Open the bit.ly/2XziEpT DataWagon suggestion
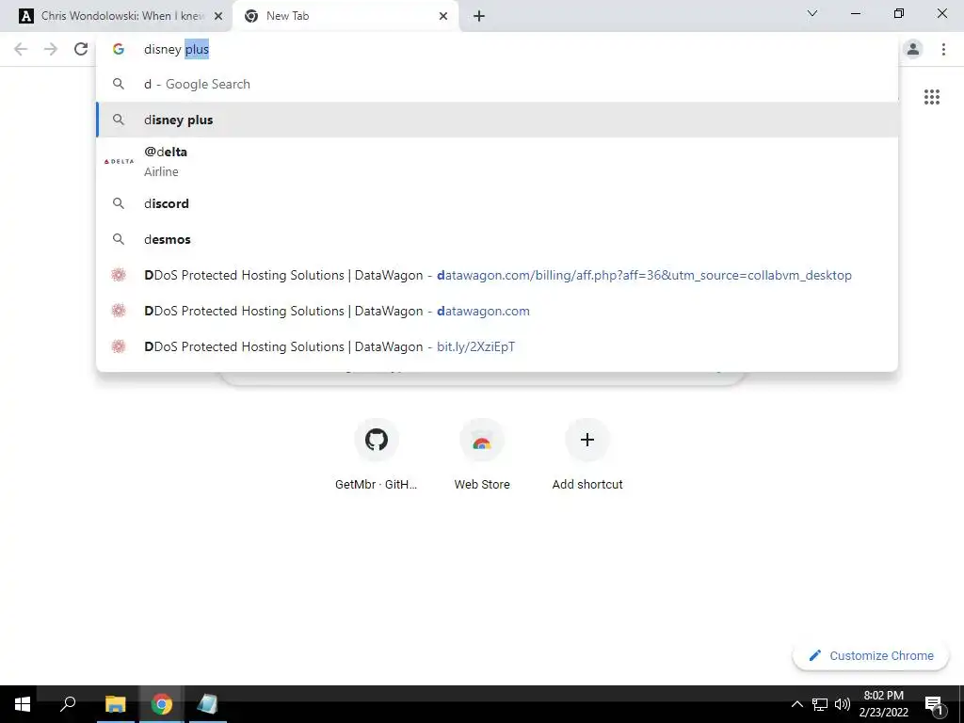The height and width of the screenshot is (723, 964). click(x=497, y=346)
